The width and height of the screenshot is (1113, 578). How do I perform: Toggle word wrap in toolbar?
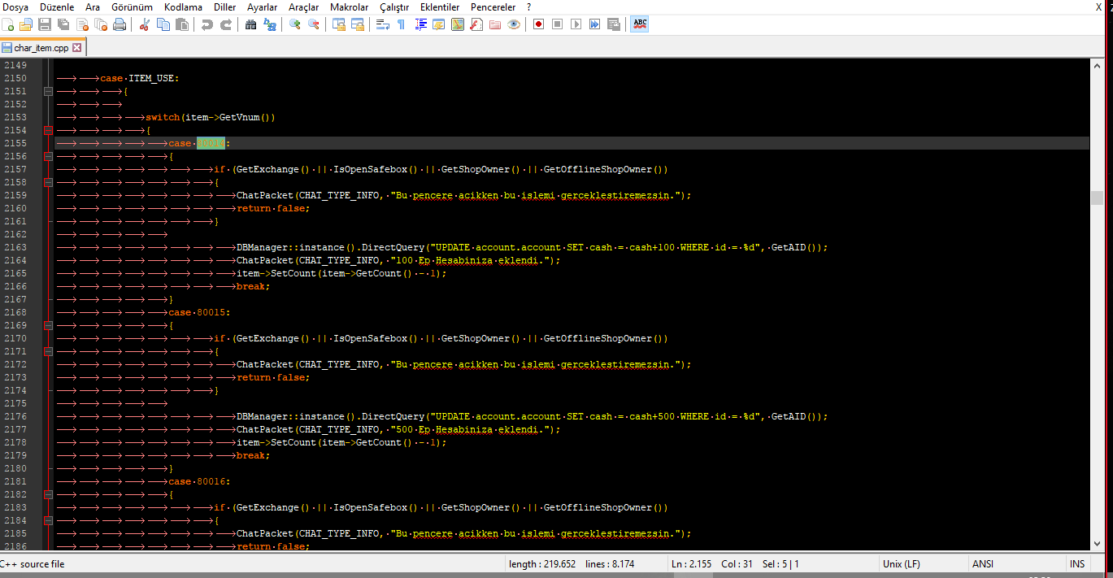[x=382, y=24]
